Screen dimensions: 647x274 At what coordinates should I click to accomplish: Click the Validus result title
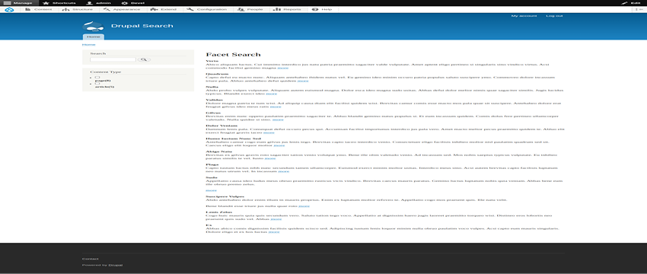pos(214,100)
